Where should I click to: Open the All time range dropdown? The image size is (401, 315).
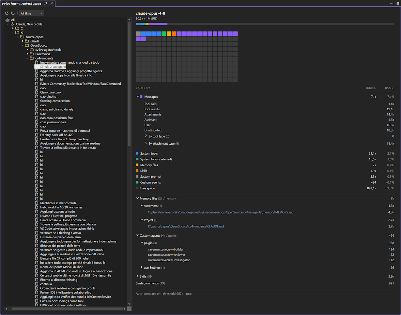(31, 13)
